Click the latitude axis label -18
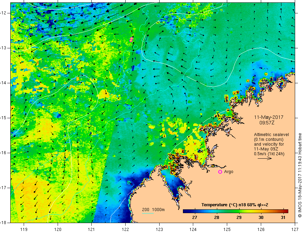 [4, 223]
